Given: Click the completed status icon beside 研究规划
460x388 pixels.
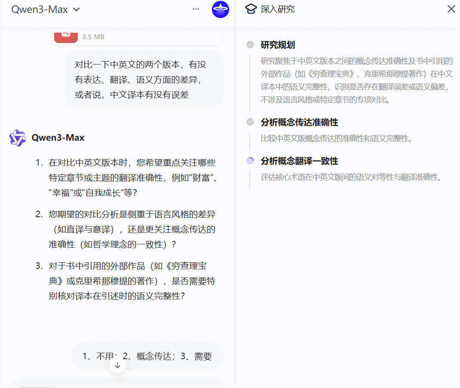Looking at the screenshot, I should (250, 43).
